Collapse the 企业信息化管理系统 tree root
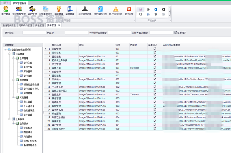Image resolution: width=231 pixels, height=153 pixels. tap(5, 50)
